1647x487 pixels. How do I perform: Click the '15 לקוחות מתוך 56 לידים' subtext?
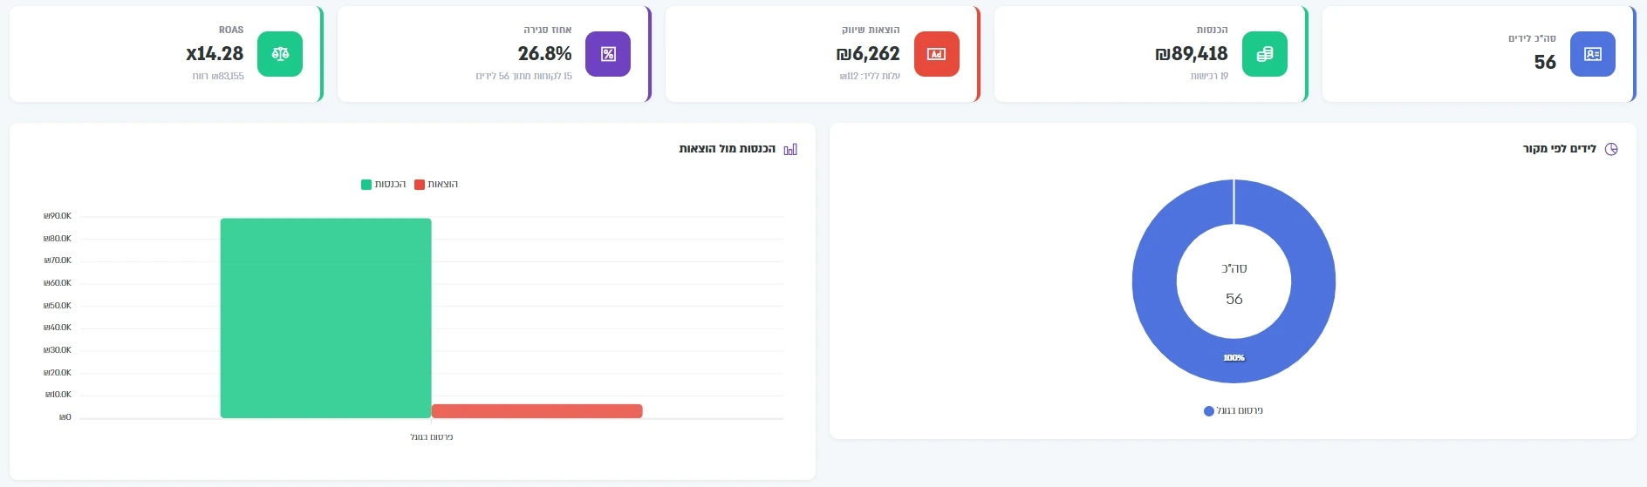tap(524, 77)
